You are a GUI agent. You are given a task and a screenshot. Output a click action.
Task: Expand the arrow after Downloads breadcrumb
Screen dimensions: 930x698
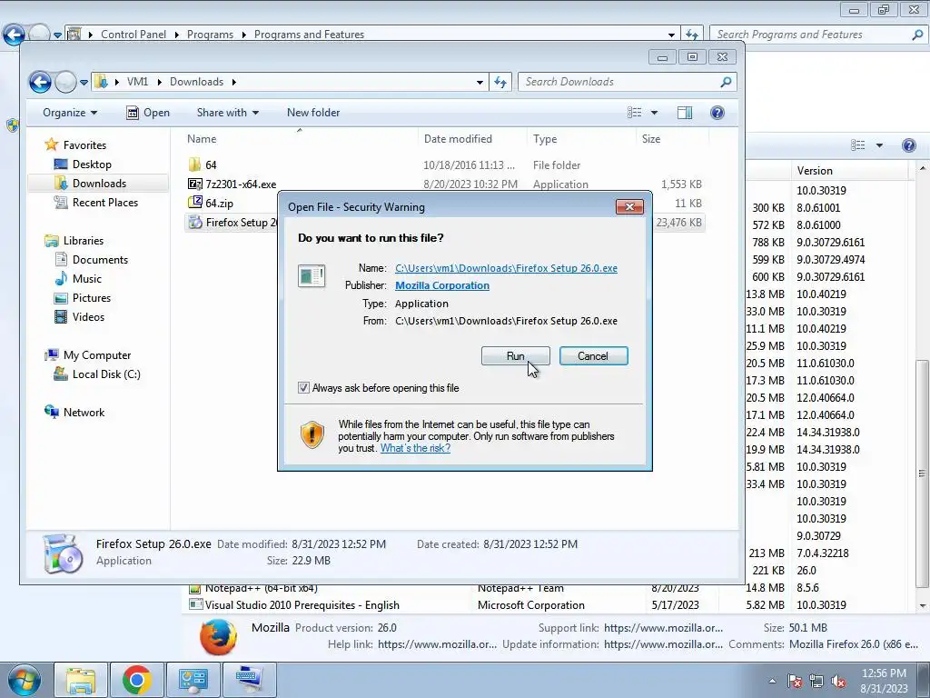point(233,83)
